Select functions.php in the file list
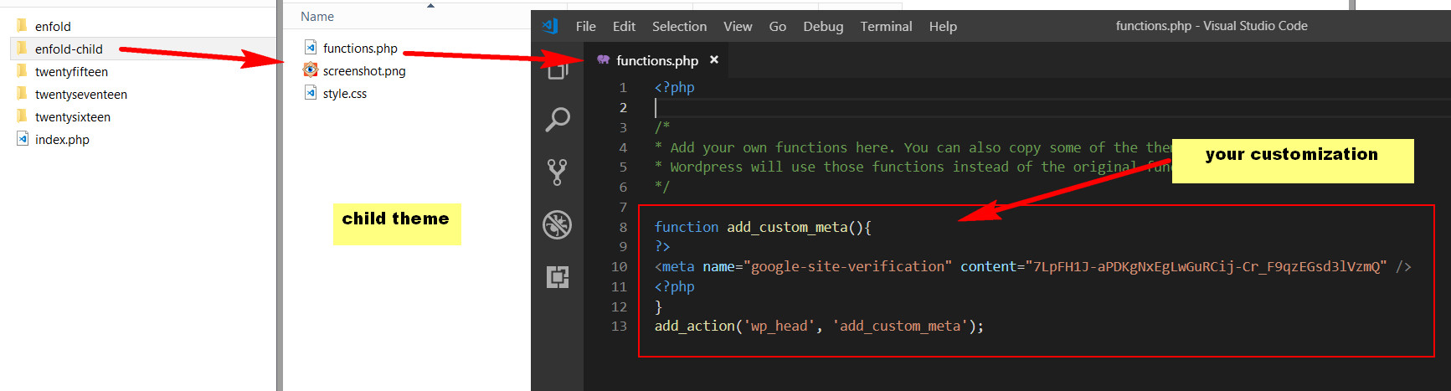Viewport: 1451px width, 391px height. point(360,48)
